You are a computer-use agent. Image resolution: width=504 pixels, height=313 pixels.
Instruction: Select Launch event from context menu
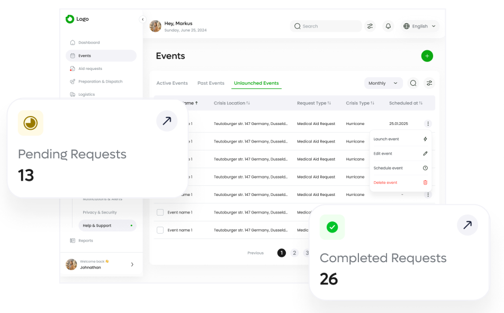point(400,139)
